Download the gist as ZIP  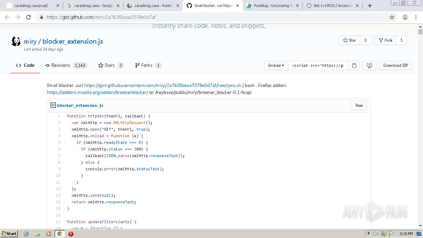396,65
